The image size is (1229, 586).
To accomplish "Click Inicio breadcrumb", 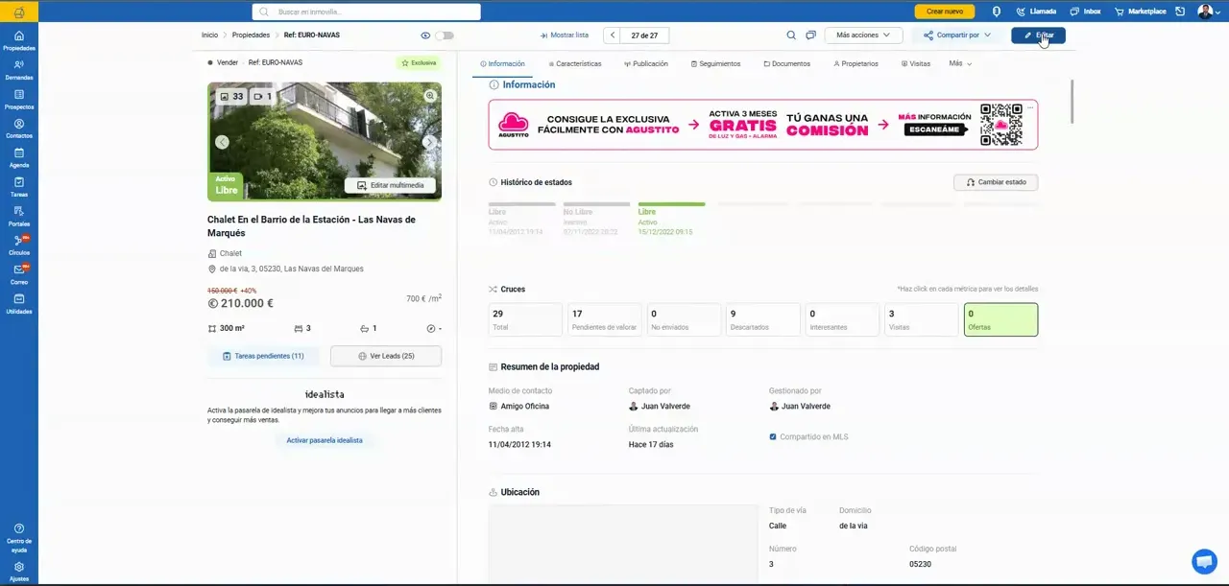I will pos(209,35).
